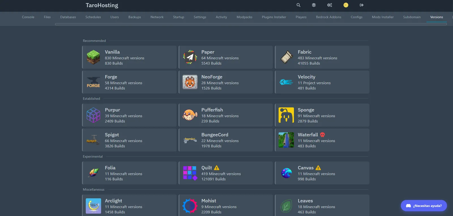Click '58 Minecraft versions' under Forge
The image size is (453, 216).
(x=123, y=83)
